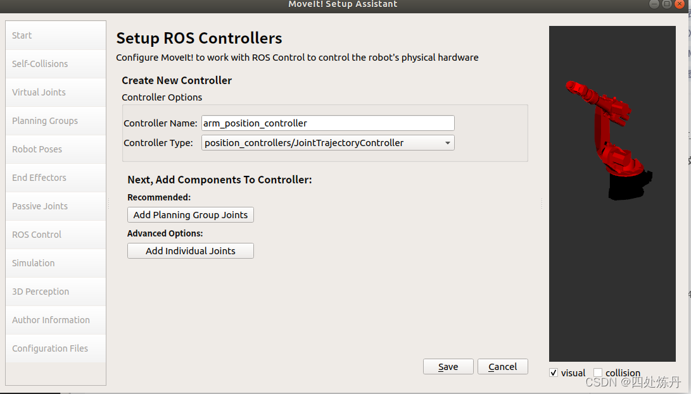Click Add Planning Group Joints button
Image resolution: width=691 pixels, height=394 pixels.
point(191,215)
